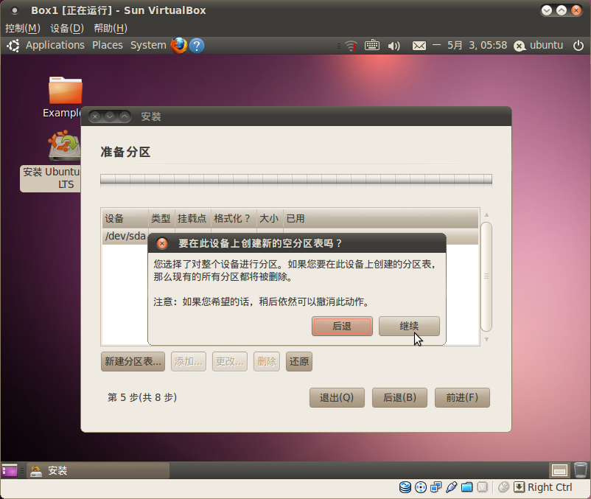Click the workspace switcher in bottom panel
The width and height of the screenshot is (591, 499).
click(559, 470)
